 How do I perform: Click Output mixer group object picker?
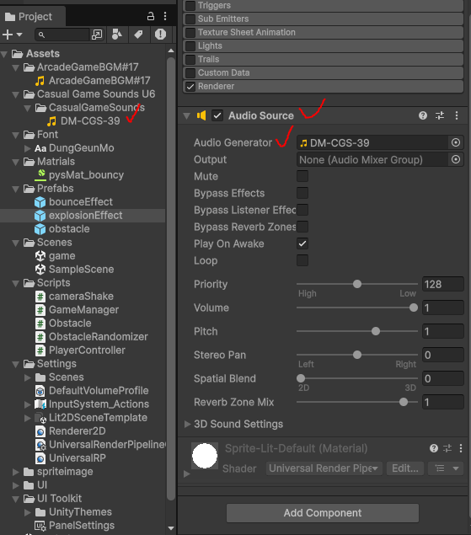[x=456, y=160]
